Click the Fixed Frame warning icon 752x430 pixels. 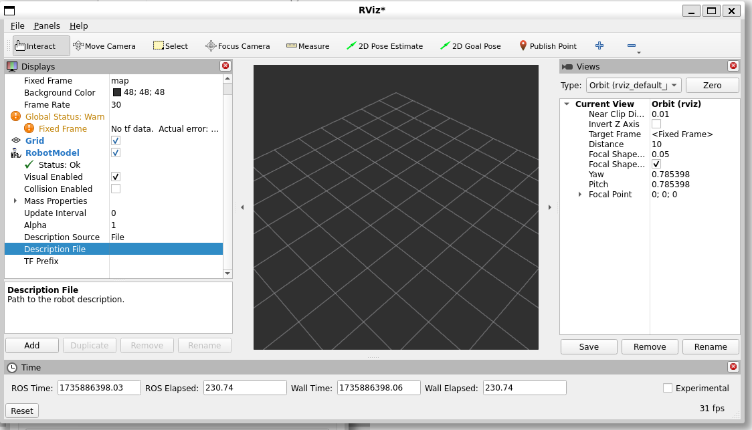pos(29,128)
